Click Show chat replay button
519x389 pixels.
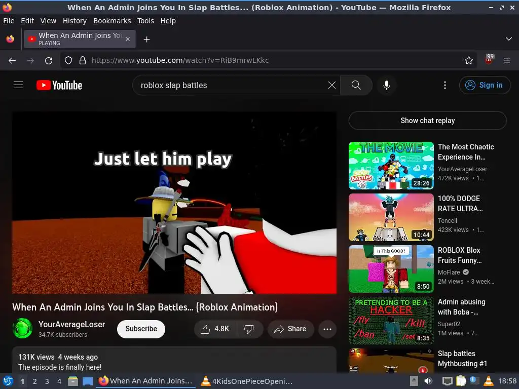(x=428, y=121)
